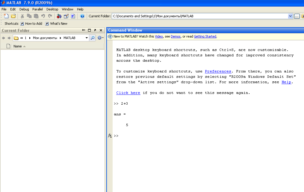Open the Desktop menu
This screenshot has width=304, height=192.
52,9
